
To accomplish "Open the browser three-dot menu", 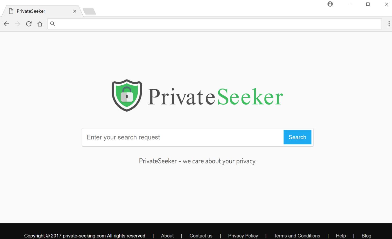I will coord(389,24).
